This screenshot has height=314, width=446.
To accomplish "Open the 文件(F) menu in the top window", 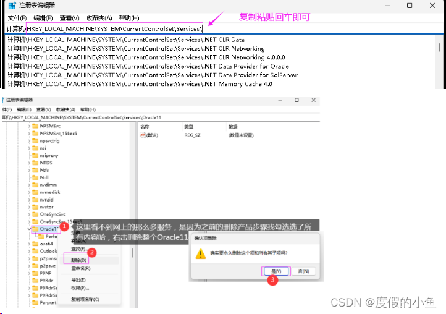I will (17, 18).
